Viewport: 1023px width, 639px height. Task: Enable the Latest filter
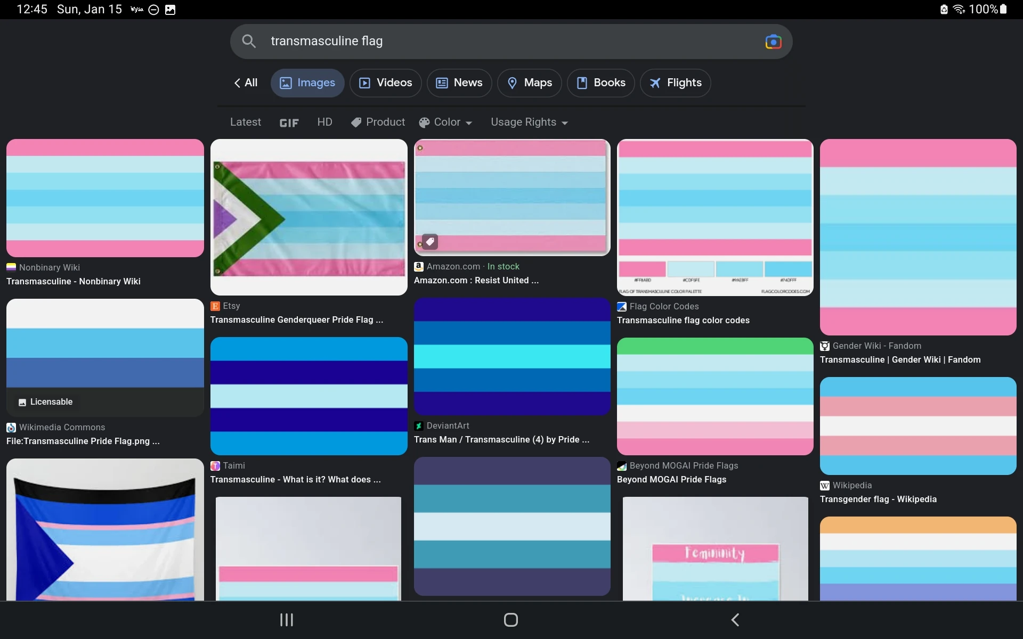pyautogui.click(x=245, y=122)
